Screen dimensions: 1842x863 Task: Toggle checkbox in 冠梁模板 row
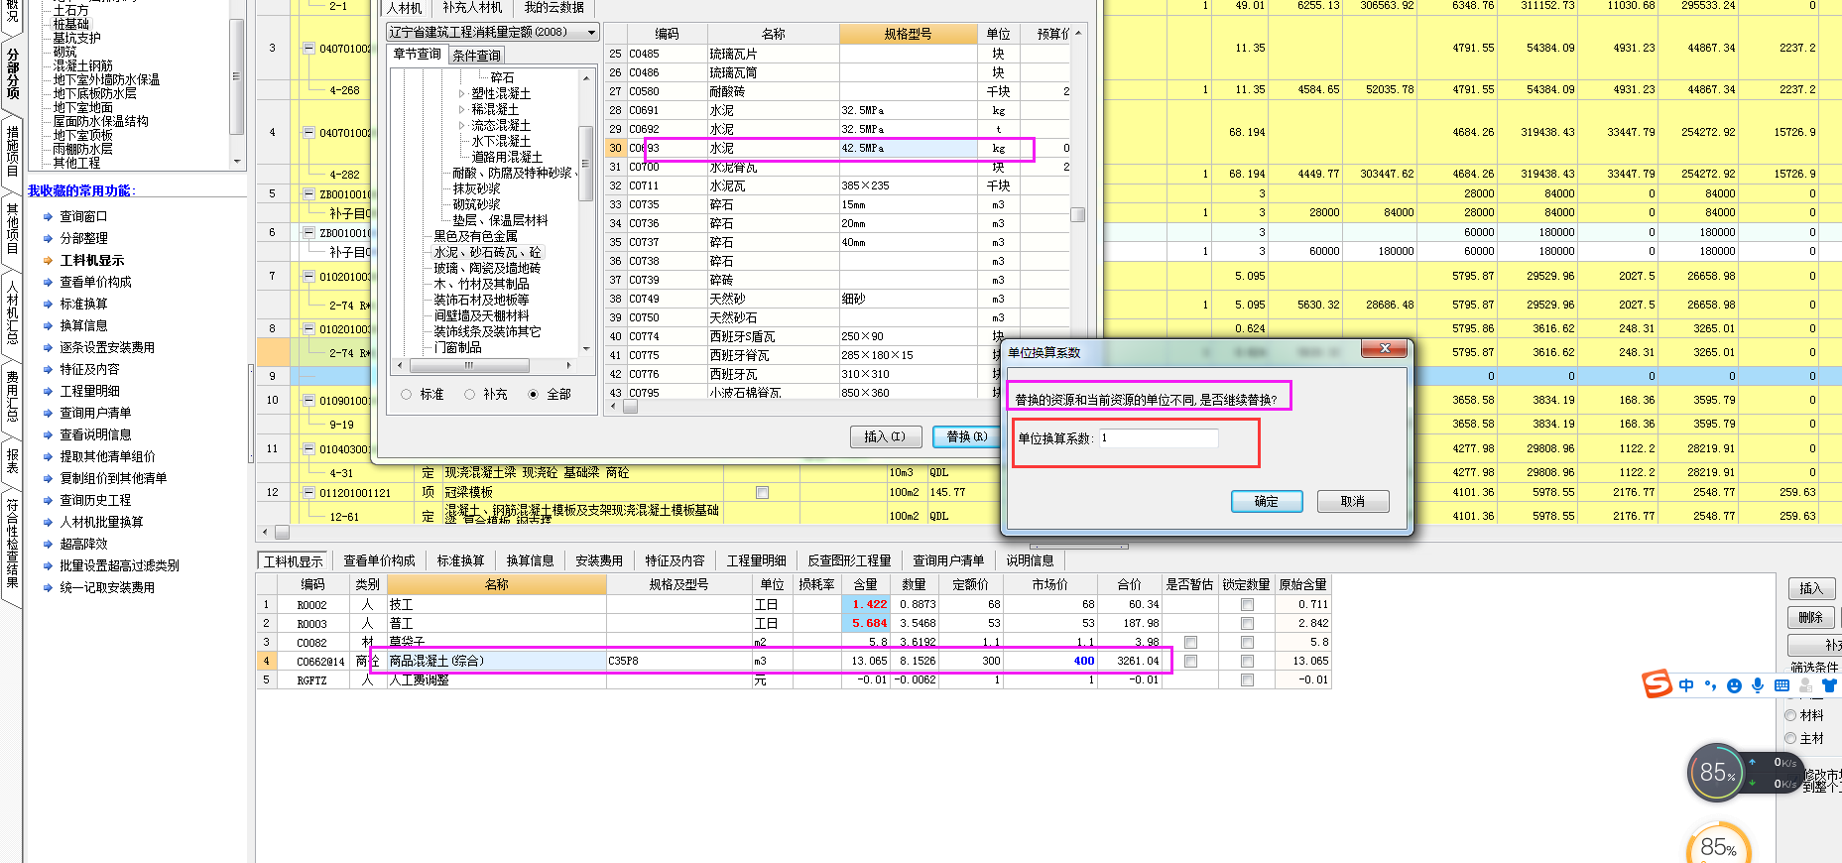click(762, 492)
